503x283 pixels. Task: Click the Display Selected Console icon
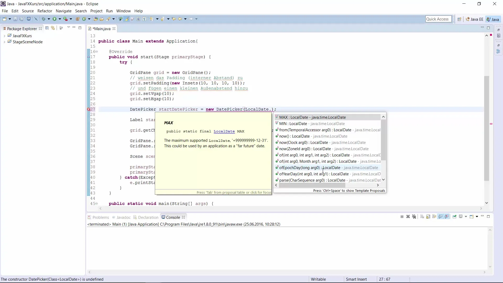point(461,216)
